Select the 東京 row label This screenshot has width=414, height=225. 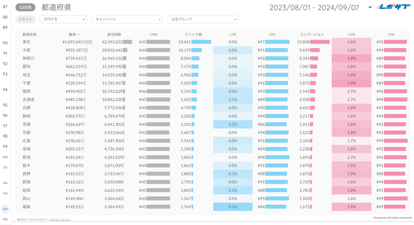27,42
